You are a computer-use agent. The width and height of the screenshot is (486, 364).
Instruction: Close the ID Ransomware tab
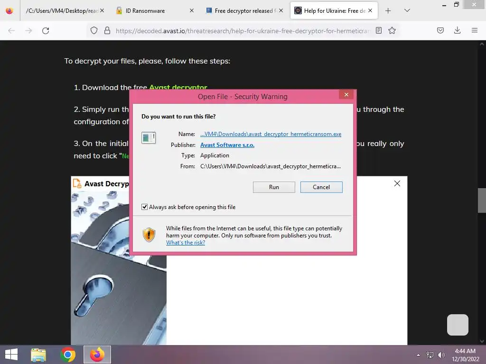(192, 10)
